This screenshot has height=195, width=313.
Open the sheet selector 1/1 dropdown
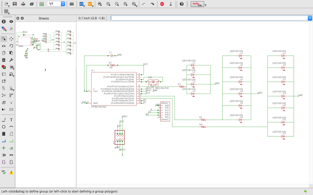point(63,4)
